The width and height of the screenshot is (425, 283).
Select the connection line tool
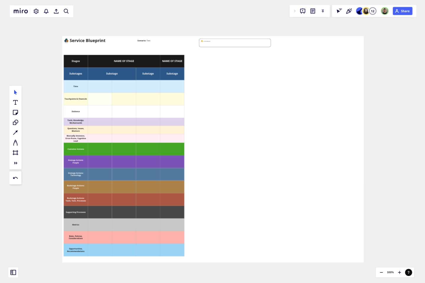point(15,132)
